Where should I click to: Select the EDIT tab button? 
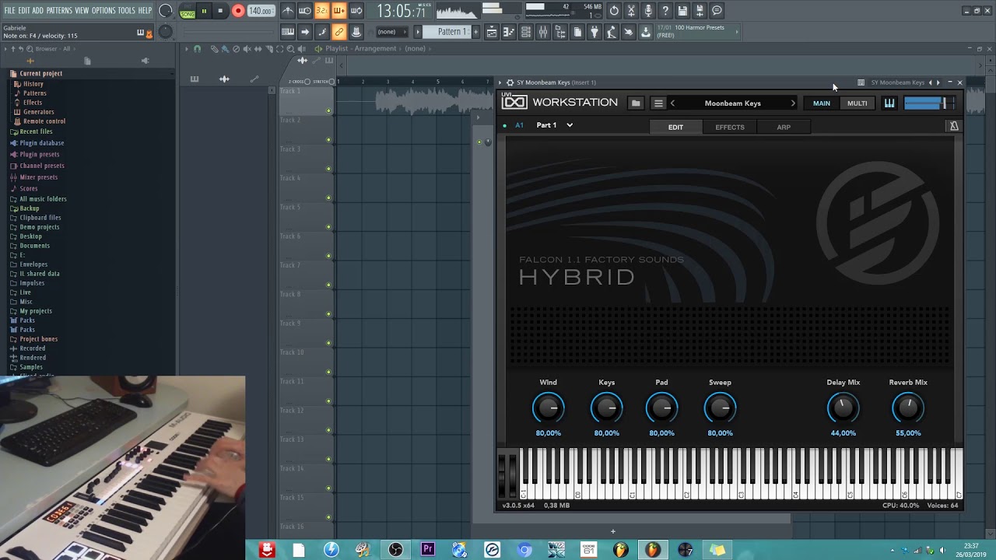[x=675, y=127]
